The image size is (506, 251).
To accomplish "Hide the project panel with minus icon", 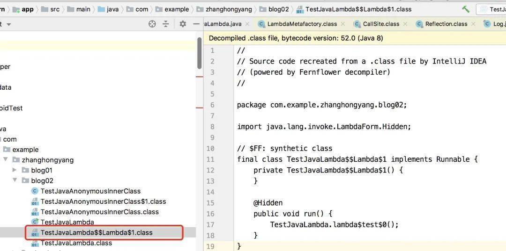I will click(x=196, y=24).
